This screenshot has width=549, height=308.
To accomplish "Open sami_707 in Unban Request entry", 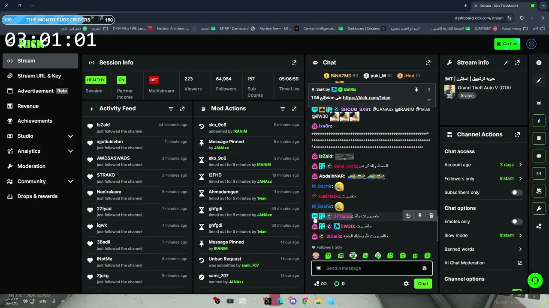I will coord(250,266).
